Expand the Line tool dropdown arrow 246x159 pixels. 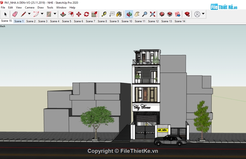point(29,14)
